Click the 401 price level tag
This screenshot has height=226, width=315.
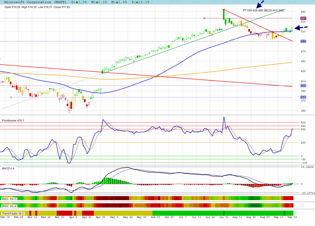pyautogui.click(x=303, y=86)
